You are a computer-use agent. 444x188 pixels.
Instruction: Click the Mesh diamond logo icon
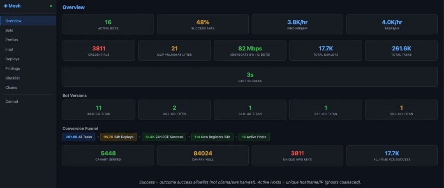pyautogui.click(x=5, y=6)
